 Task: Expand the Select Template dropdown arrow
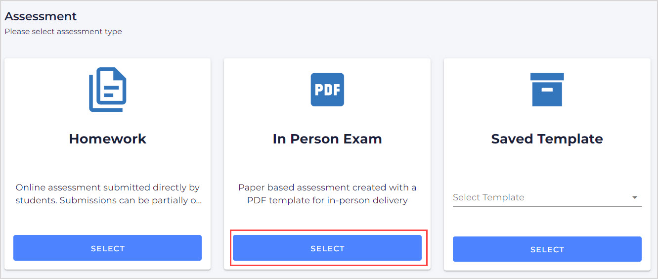point(635,198)
